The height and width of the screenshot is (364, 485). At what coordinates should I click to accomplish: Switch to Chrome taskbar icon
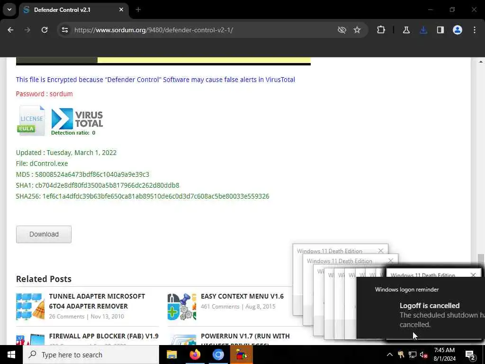pyautogui.click(x=218, y=355)
